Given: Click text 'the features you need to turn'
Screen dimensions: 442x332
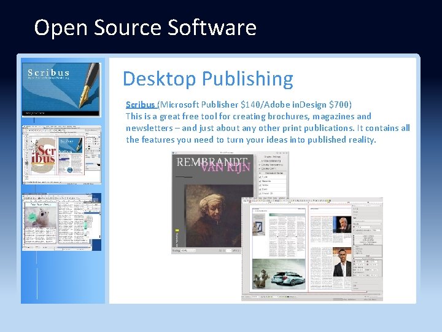Looking at the screenshot, I should click(185, 140).
